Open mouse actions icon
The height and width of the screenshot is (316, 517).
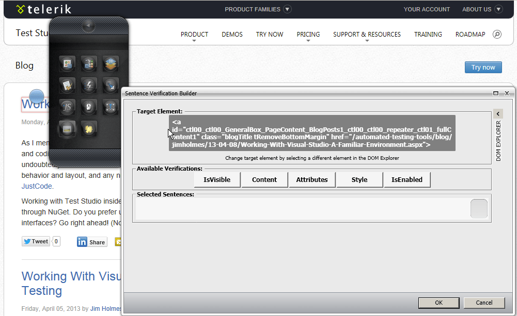89,107
